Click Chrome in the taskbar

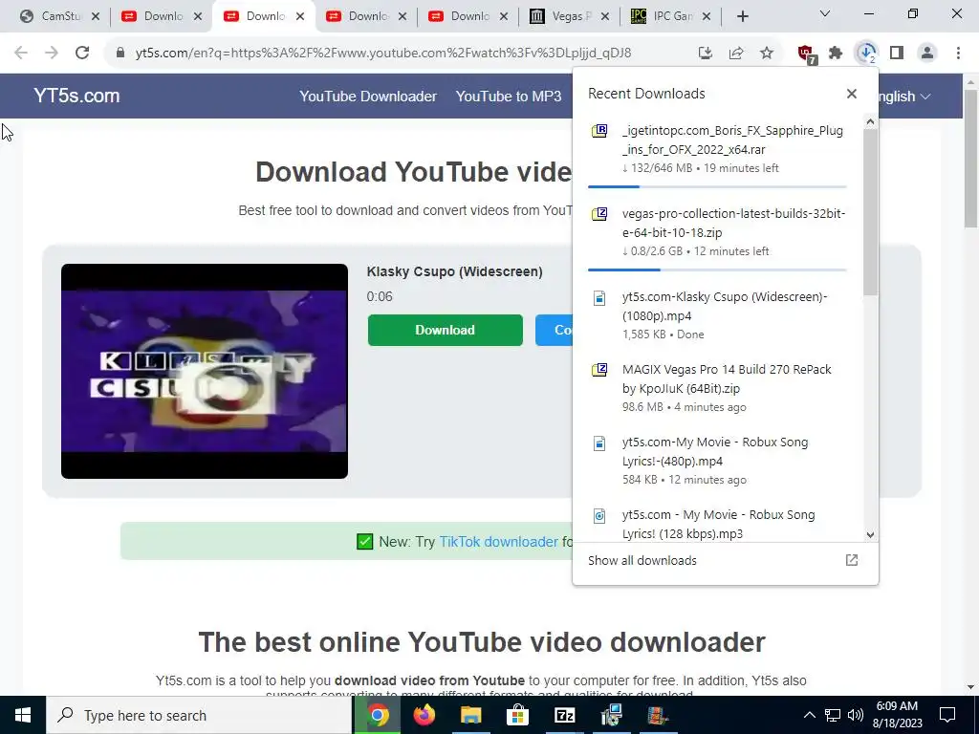378,715
